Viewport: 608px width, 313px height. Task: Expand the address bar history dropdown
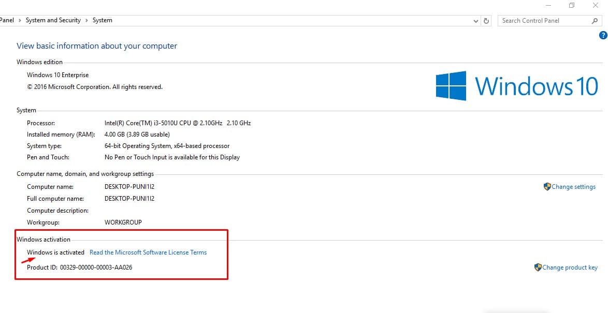(475, 20)
